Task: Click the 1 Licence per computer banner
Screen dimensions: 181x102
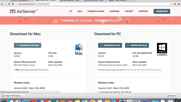Action: click(90, 20)
